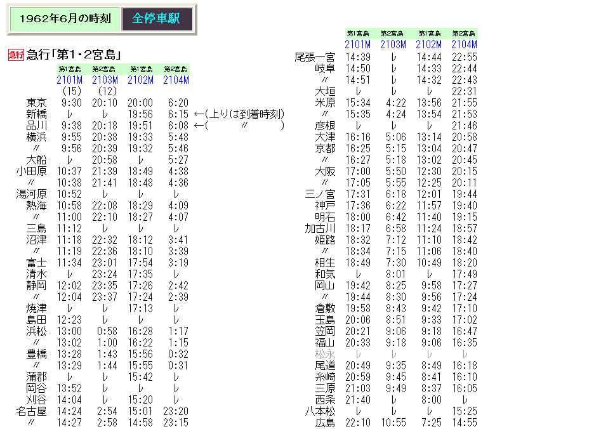Screen dimensions: 608x429
Task: Click first 第2宮島 green header in right table
Action: [x=392, y=34]
